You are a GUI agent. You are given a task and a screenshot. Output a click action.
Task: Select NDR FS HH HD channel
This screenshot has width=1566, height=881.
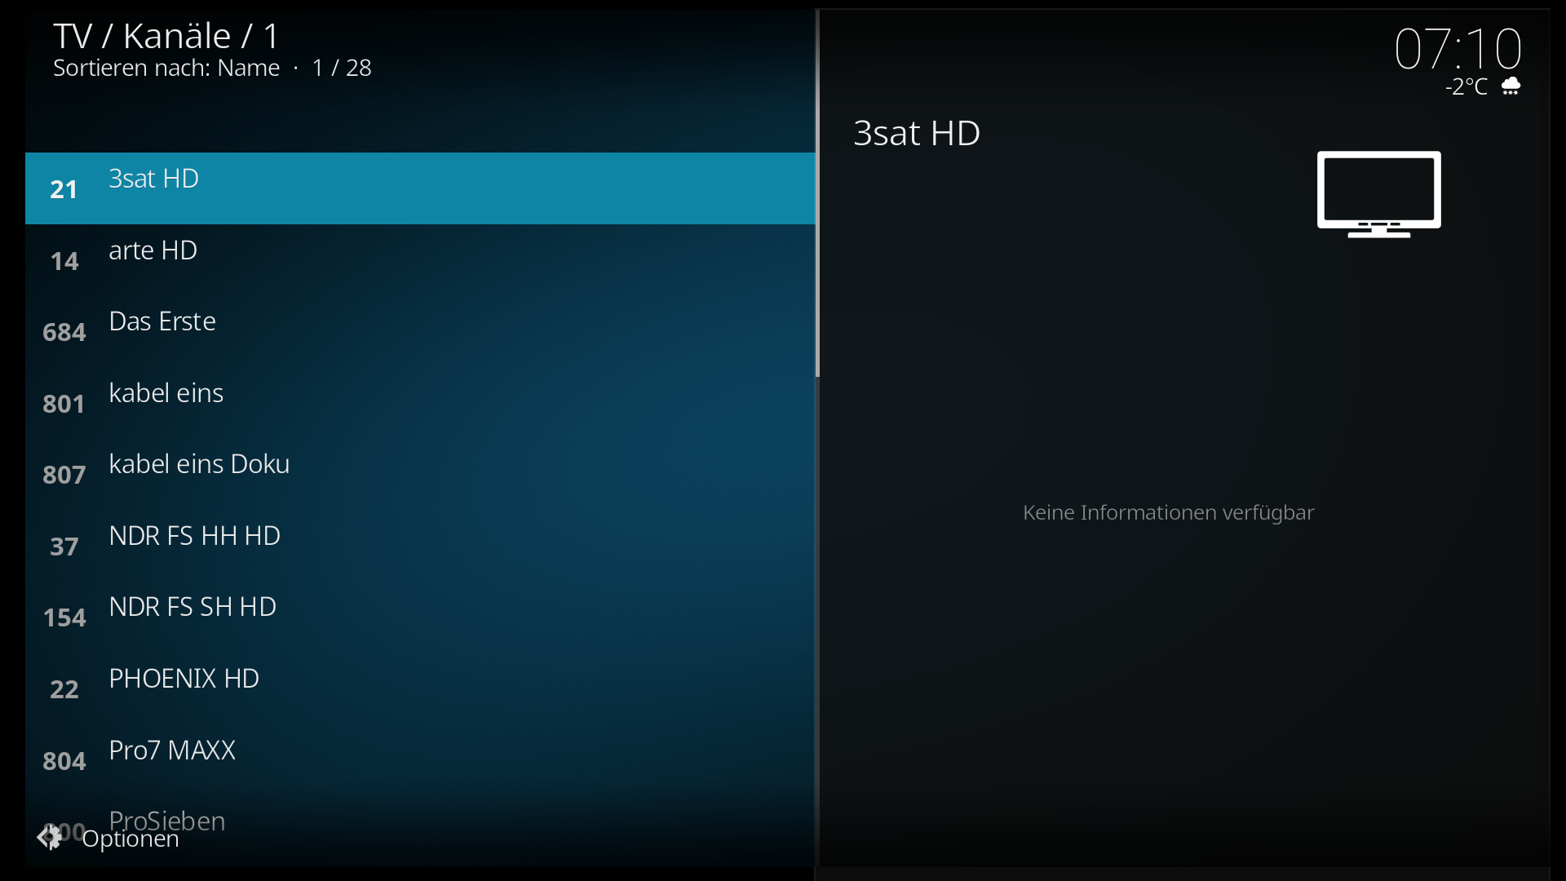point(420,546)
